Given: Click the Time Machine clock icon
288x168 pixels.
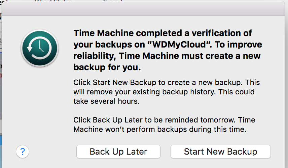Looking at the screenshot, I should click(x=40, y=48).
